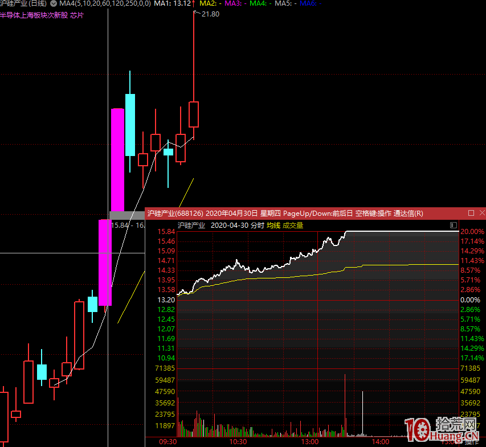Viewport: 486px width, 447px height.
Task: Click the 20.00% percent axis label
Action: [472, 232]
